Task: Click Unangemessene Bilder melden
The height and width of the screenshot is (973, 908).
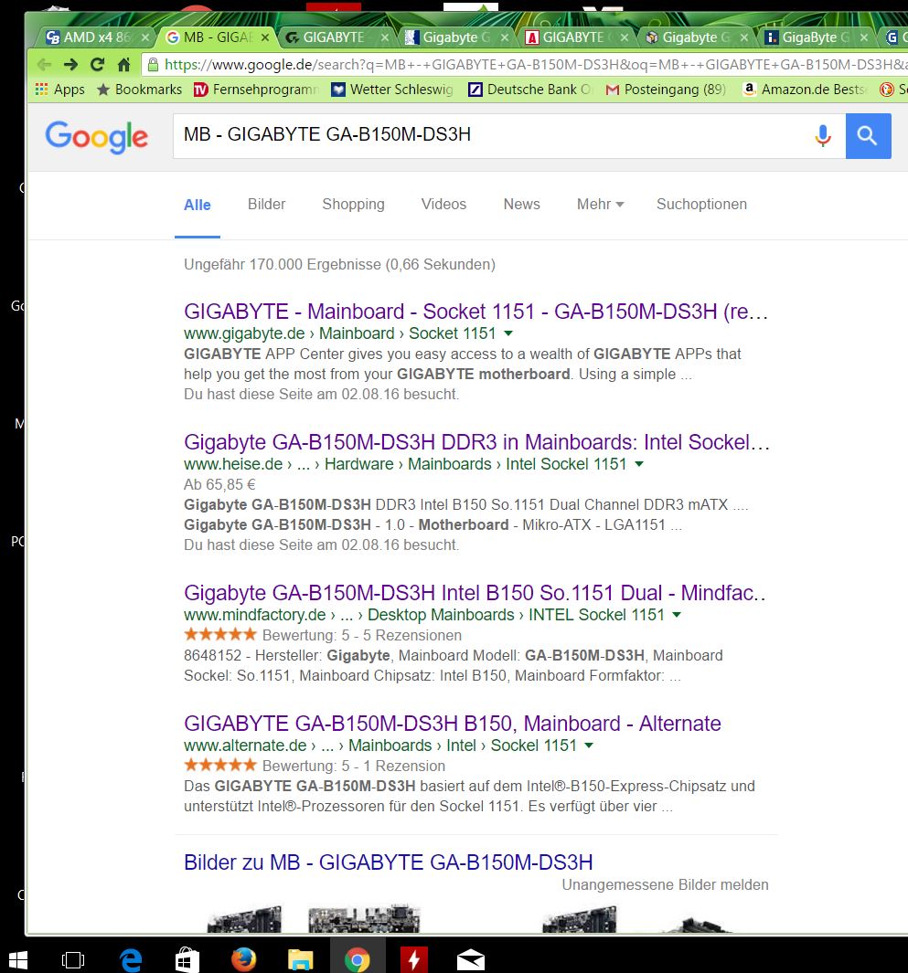Action: point(665,885)
